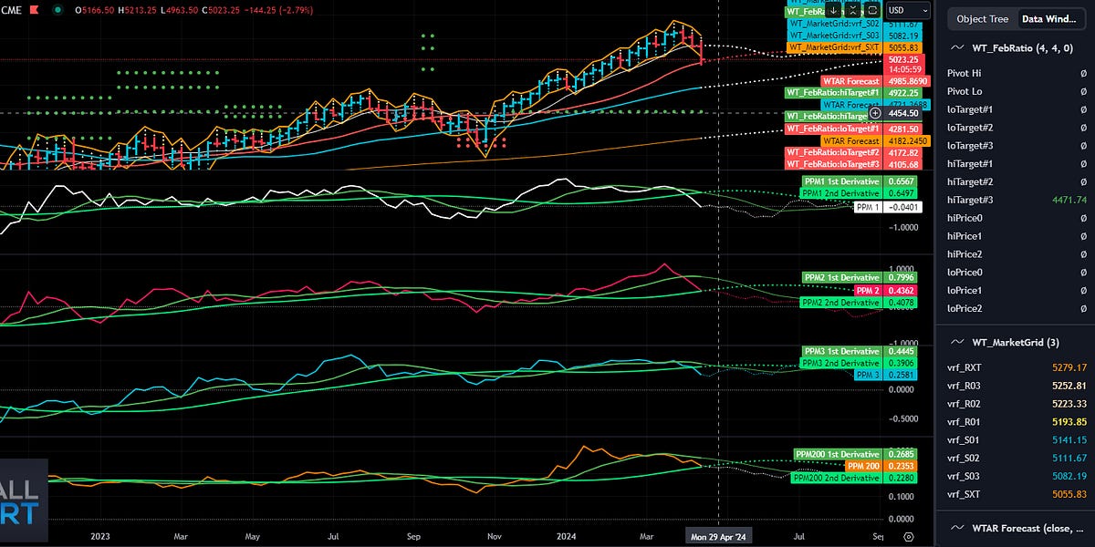Click the highlighted 4454.50 price on the axis

(x=903, y=114)
